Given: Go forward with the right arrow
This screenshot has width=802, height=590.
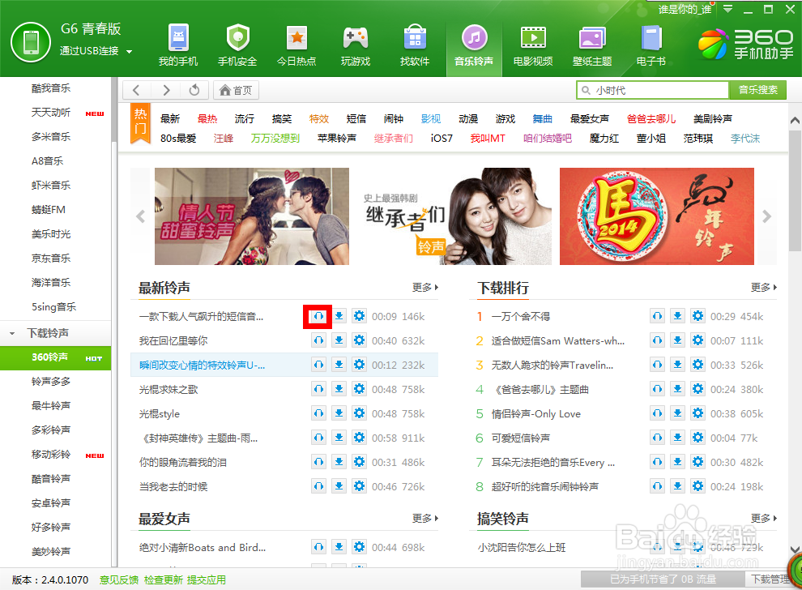Looking at the screenshot, I should point(166,90).
